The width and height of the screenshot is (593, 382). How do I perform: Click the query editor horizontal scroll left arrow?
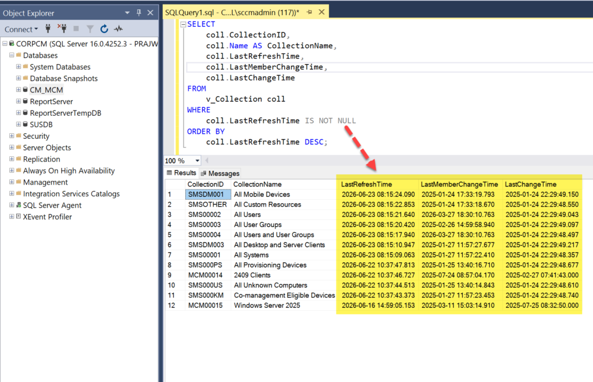207,160
